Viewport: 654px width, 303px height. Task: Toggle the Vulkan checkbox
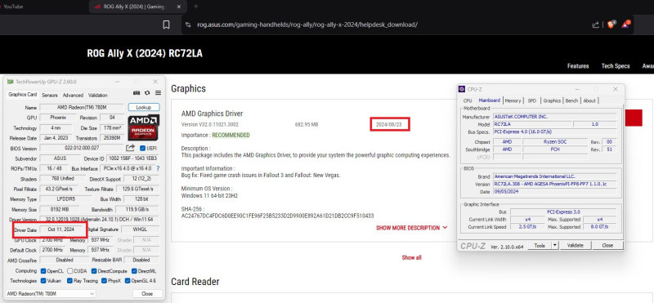click(x=43, y=281)
